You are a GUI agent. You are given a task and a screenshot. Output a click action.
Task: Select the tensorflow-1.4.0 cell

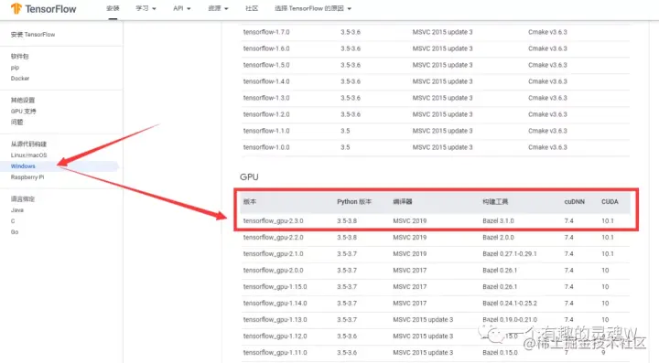click(266, 81)
